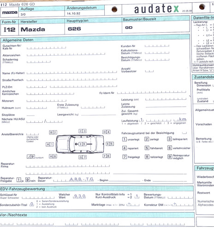This screenshot has height=230, width=214.
Task: Click the Straße/Postfach field
Action: [x=72, y=80]
